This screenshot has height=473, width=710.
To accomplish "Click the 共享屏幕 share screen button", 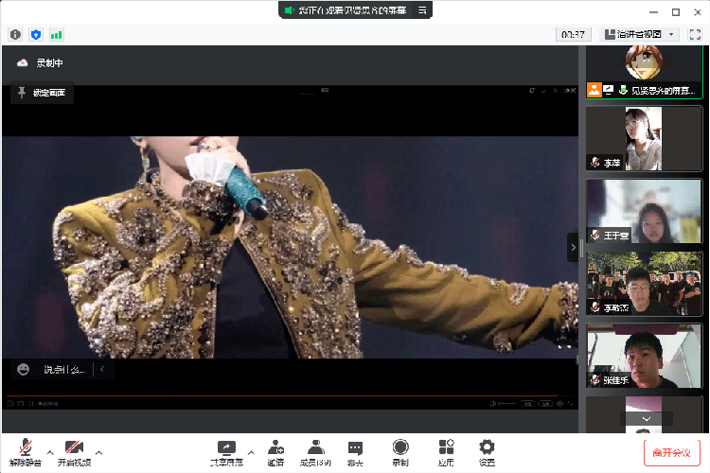I will tap(226, 452).
